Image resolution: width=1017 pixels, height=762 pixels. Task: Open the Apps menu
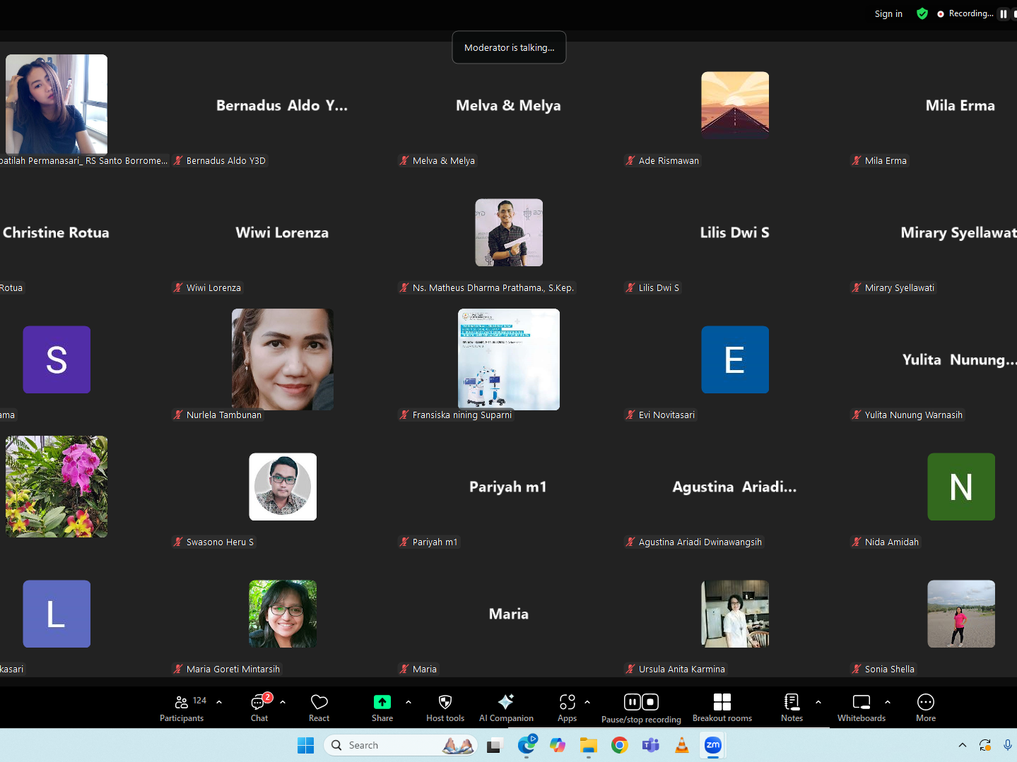567,708
